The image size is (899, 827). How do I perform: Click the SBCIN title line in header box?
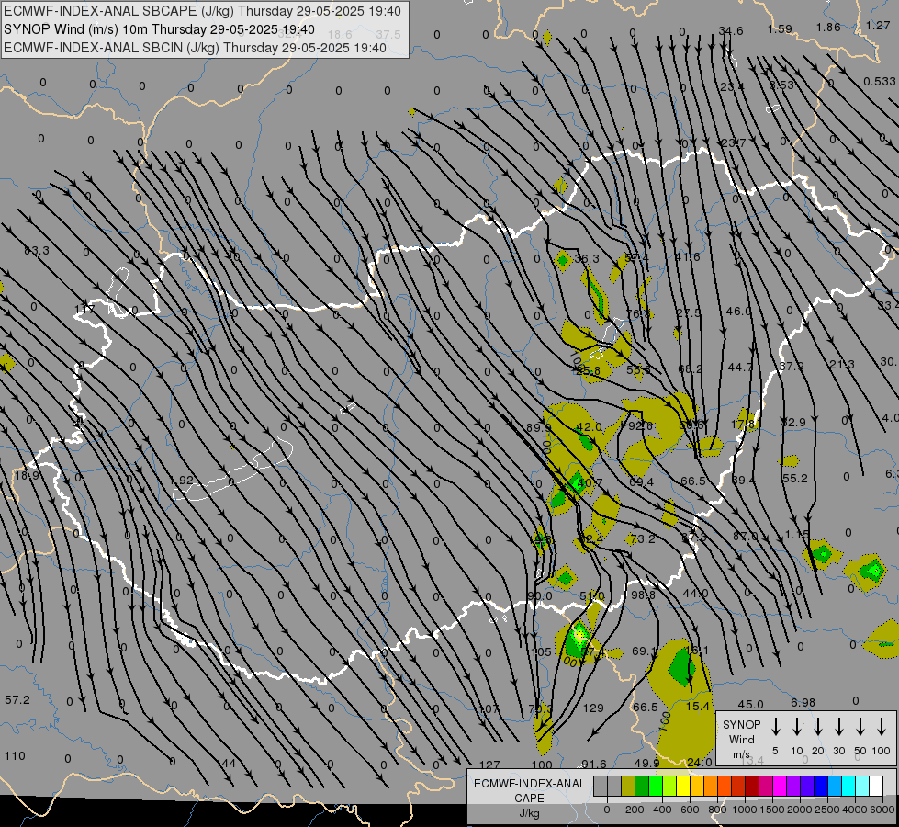[195, 48]
